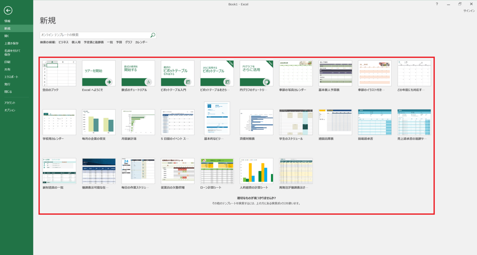The height and width of the screenshot is (255, 477).
Task: Click the magnifier icon to search templates
Action: 153,35
